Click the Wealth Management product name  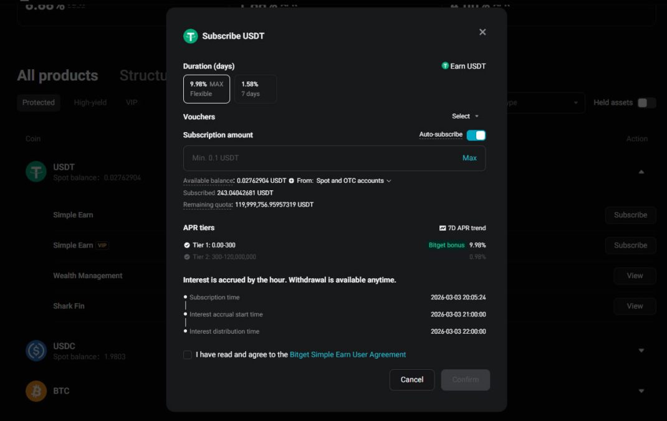click(88, 276)
